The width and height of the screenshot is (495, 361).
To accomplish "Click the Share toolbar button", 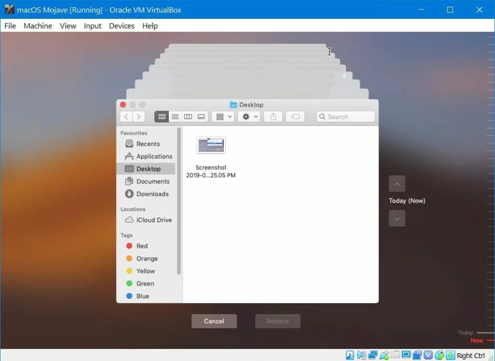I will 273,117.
